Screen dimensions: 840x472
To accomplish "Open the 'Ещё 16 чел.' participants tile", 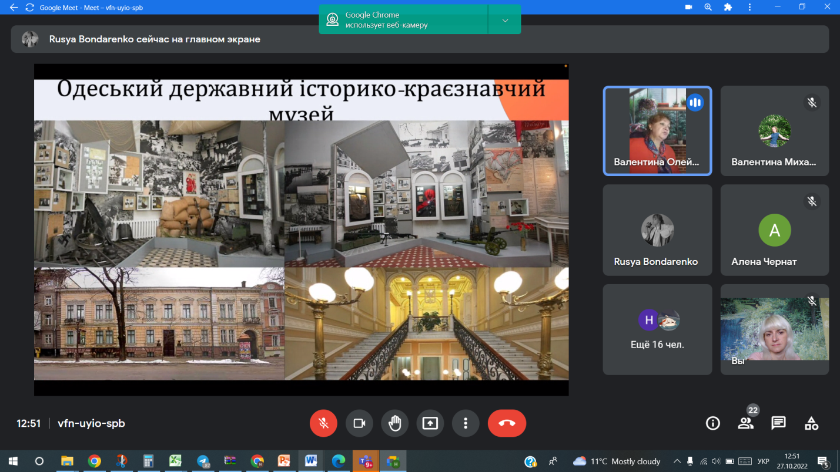I will tap(657, 329).
